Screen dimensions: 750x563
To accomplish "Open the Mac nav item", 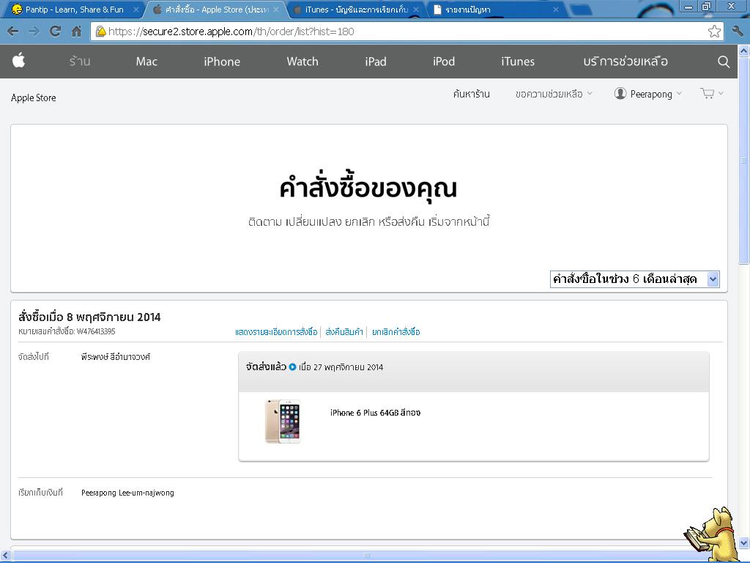I will click(146, 62).
